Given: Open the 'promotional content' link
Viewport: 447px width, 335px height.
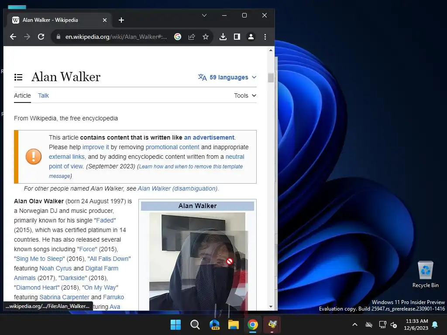Looking at the screenshot, I should (172, 147).
